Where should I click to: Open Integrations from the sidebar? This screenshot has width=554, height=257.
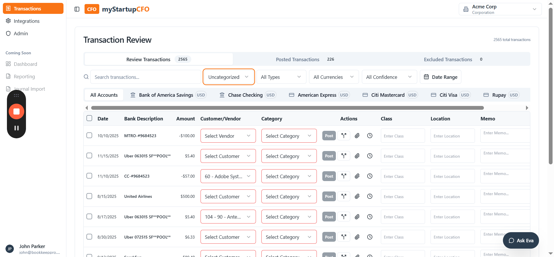point(27,21)
